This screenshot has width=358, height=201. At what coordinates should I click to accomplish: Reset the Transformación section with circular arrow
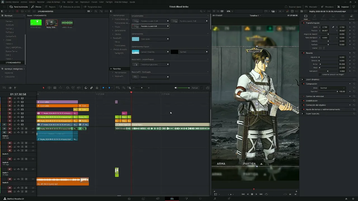pyautogui.click(x=354, y=23)
